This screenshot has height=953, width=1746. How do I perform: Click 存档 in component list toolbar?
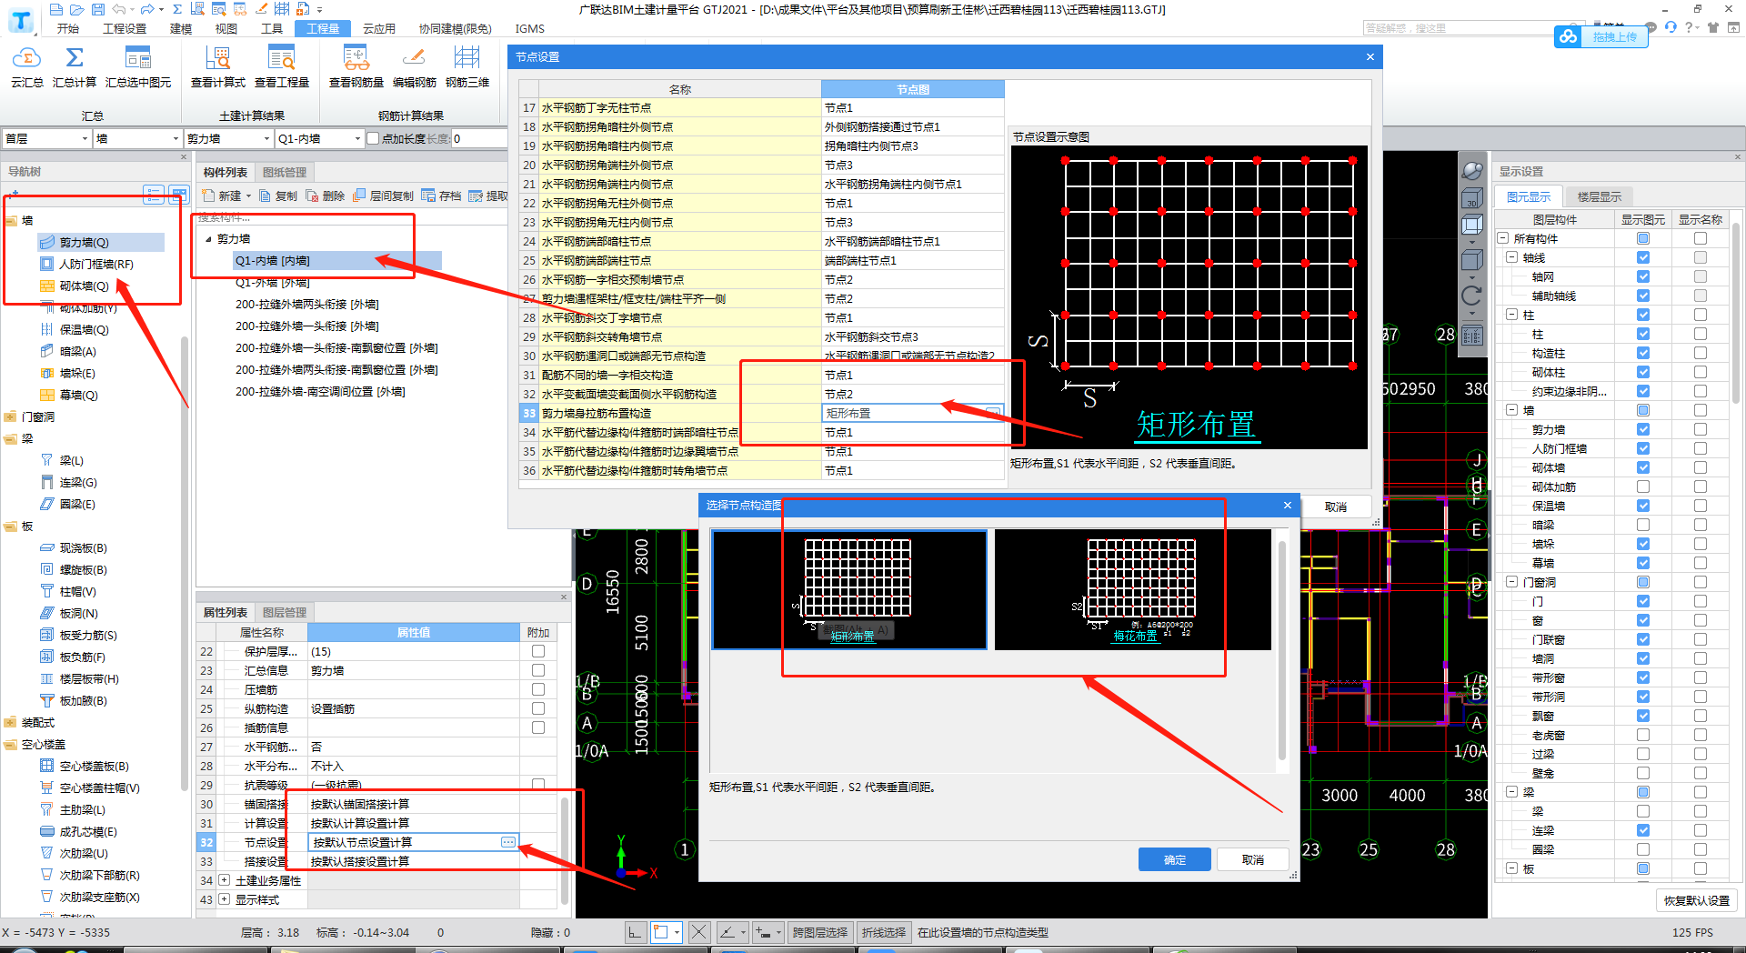(442, 196)
